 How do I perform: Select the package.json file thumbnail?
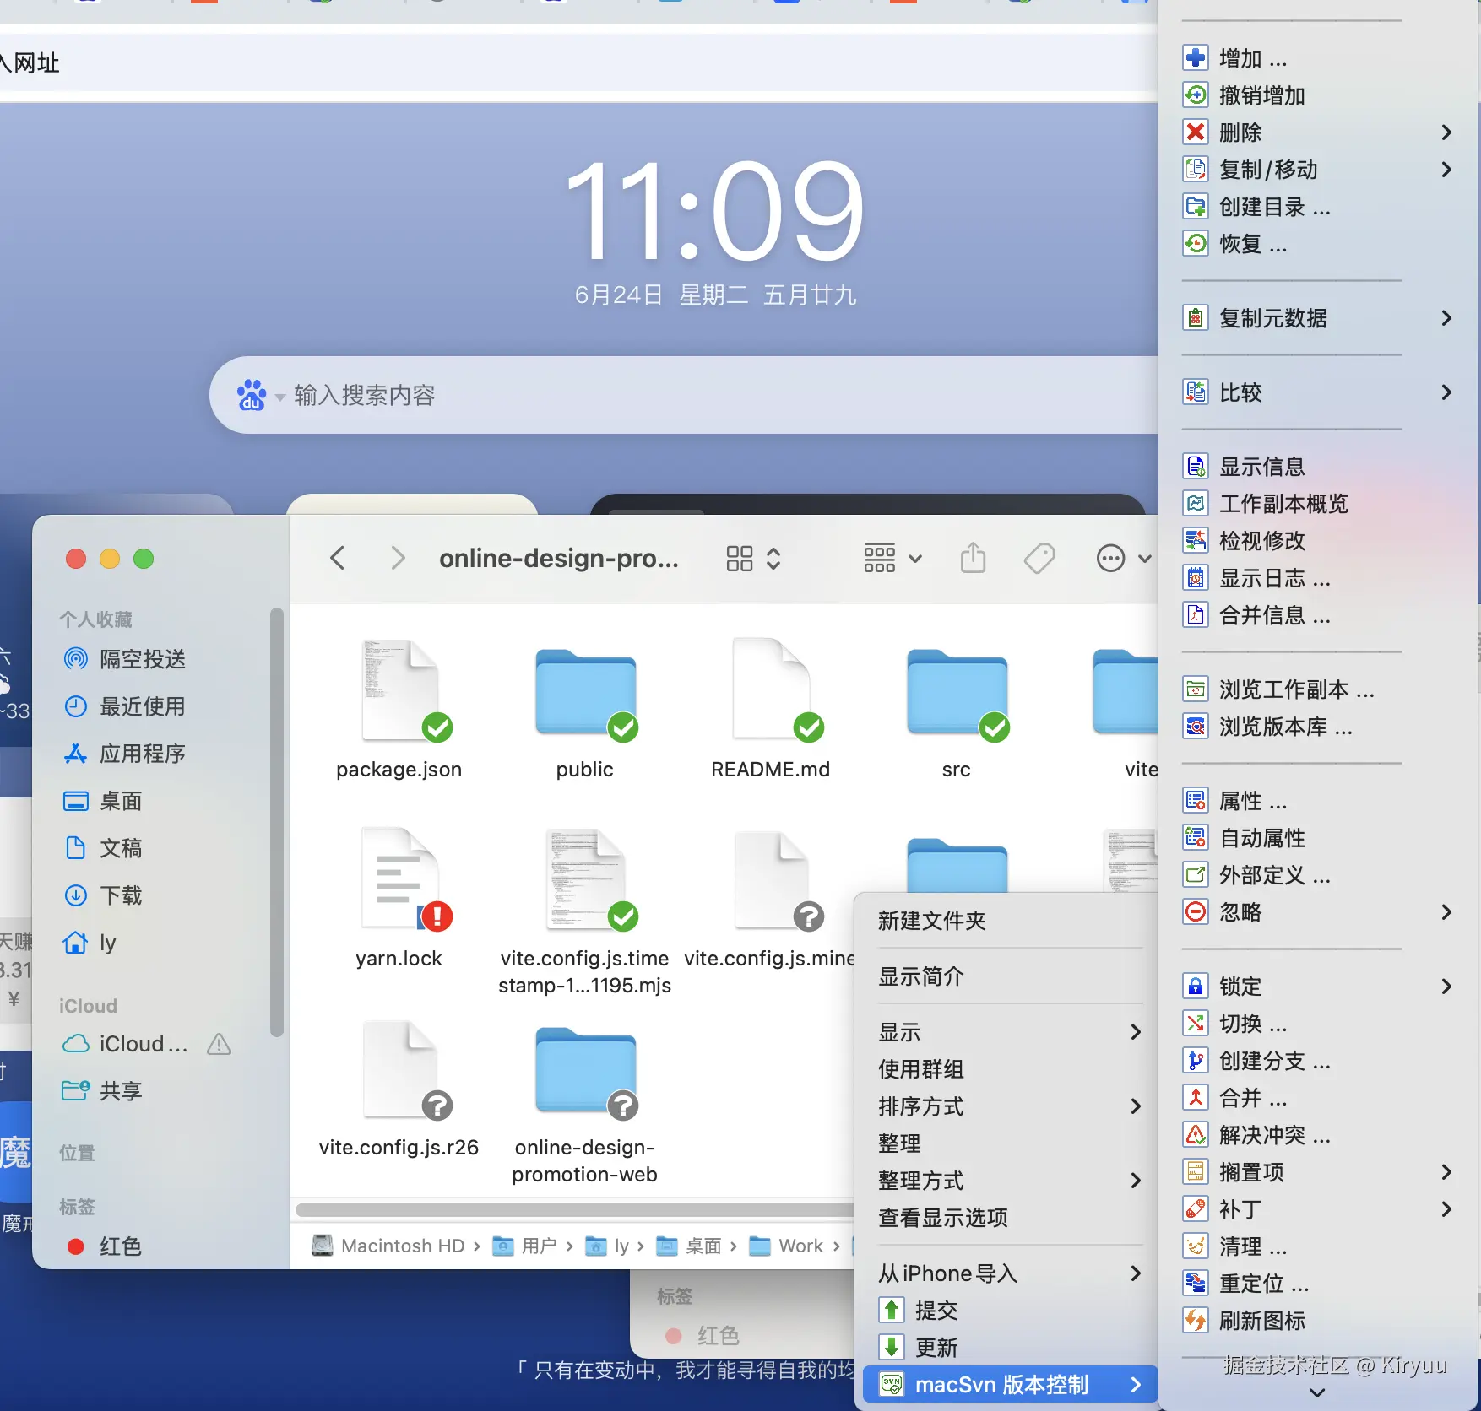(x=399, y=690)
